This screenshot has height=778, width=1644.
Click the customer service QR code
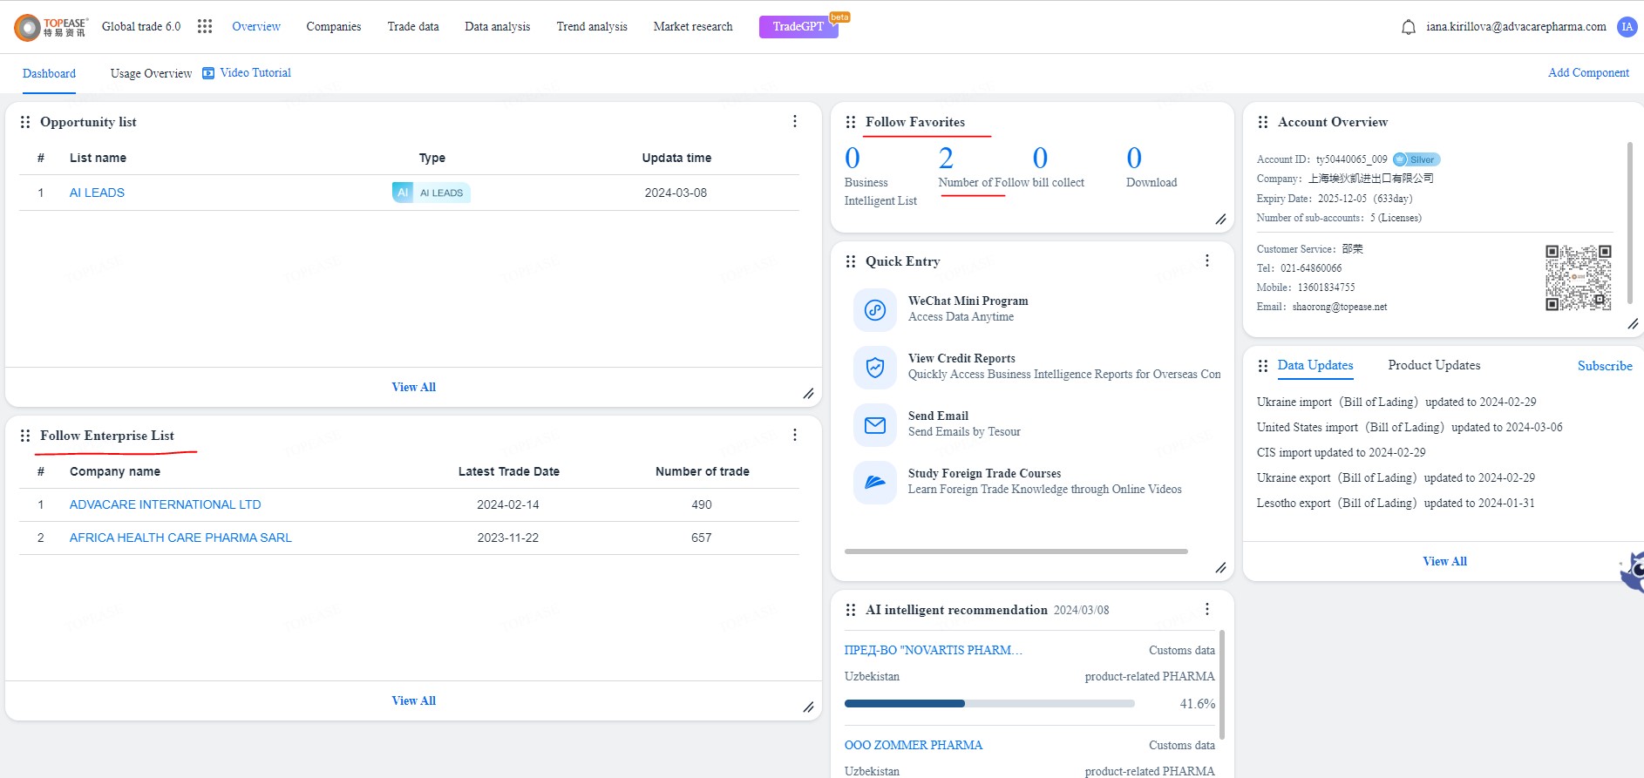point(1579,278)
